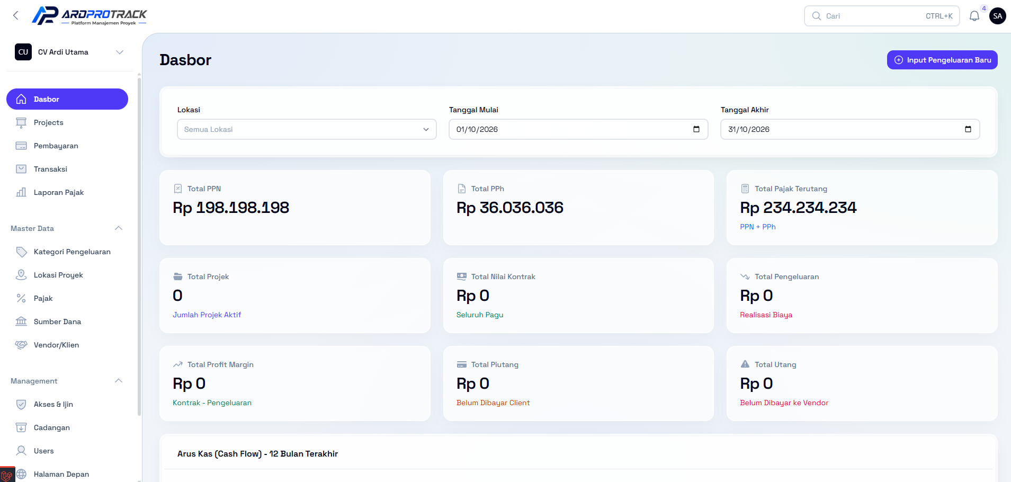Click the Transaksi sidebar icon

point(21,169)
